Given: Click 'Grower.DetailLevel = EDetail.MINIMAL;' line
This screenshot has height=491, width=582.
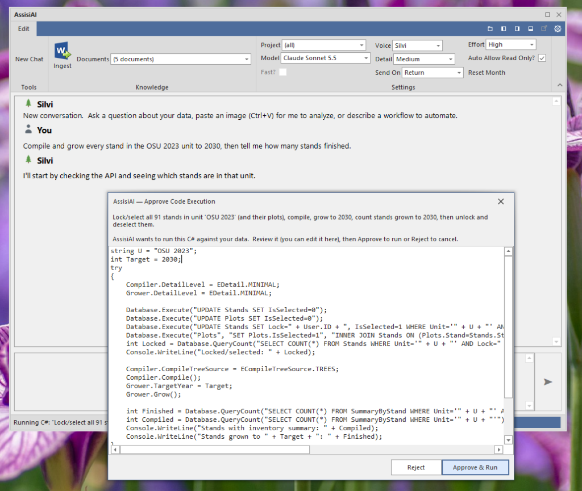Looking at the screenshot, I should click(198, 293).
